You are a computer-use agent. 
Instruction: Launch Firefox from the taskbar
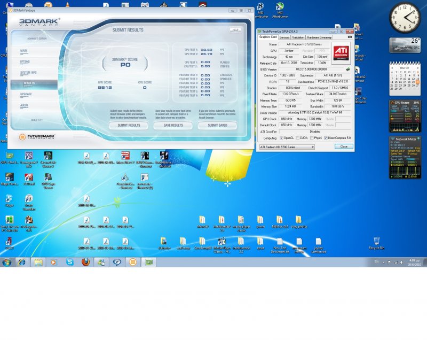coord(85,262)
